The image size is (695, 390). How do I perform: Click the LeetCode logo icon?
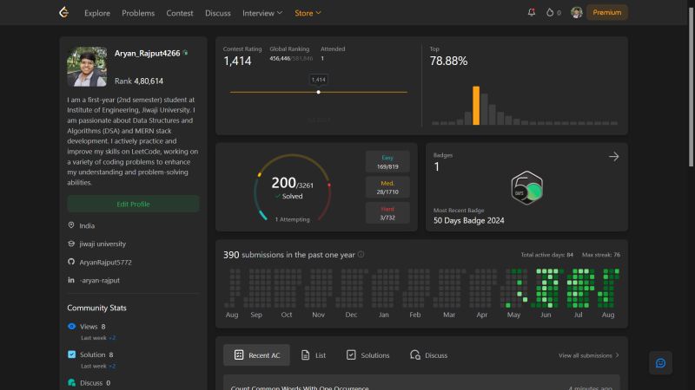click(64, 12)
